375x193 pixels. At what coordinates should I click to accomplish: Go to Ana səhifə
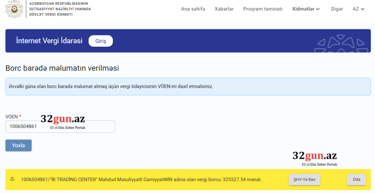[x=193, y=9]
